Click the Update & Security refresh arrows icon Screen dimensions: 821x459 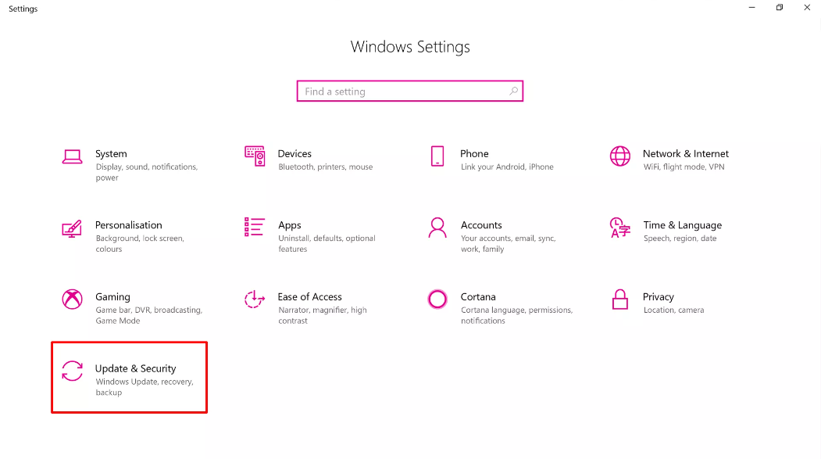click(72, 371)
